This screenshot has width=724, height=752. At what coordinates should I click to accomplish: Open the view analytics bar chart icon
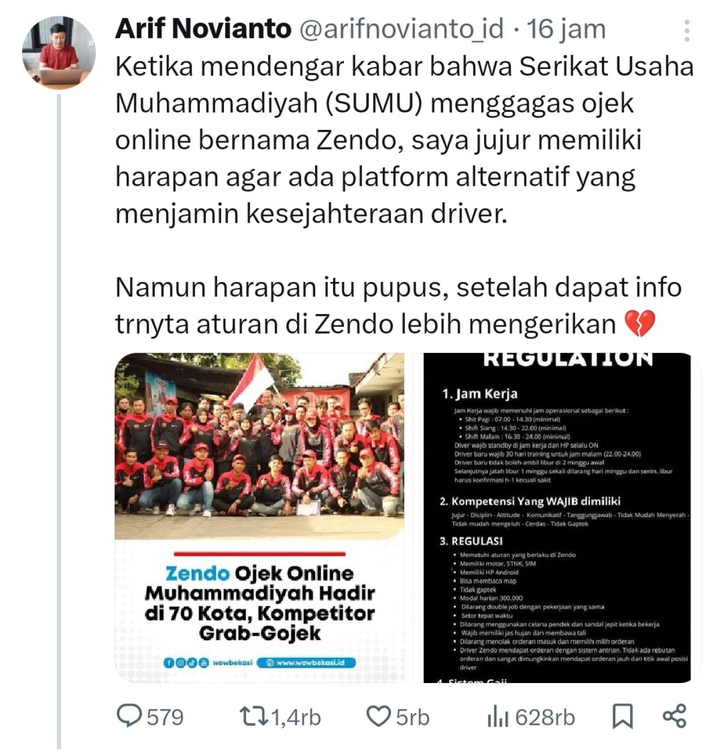(x=498, y=717)
